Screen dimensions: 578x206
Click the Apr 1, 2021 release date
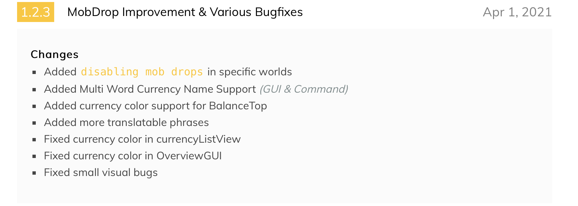click(x=517, y=12)
